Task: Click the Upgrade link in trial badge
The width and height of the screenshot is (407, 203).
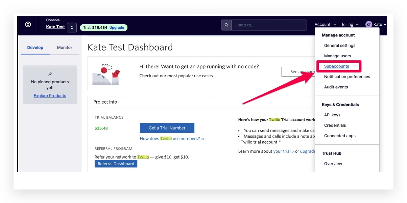Action: click(x=117, y=28)
